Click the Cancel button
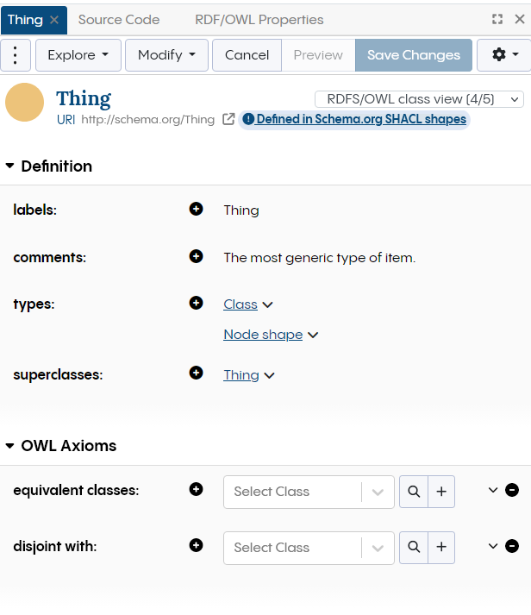The image size is (531, 615). pos(247,55)
